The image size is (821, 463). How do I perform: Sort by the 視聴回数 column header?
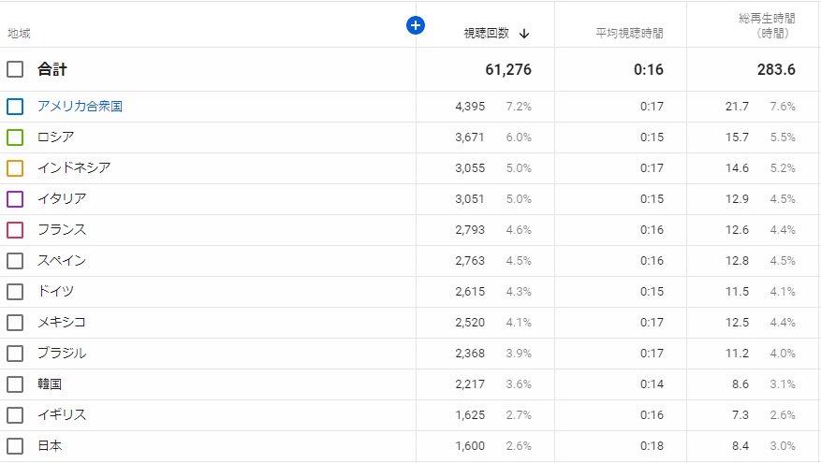click(486, 33)
